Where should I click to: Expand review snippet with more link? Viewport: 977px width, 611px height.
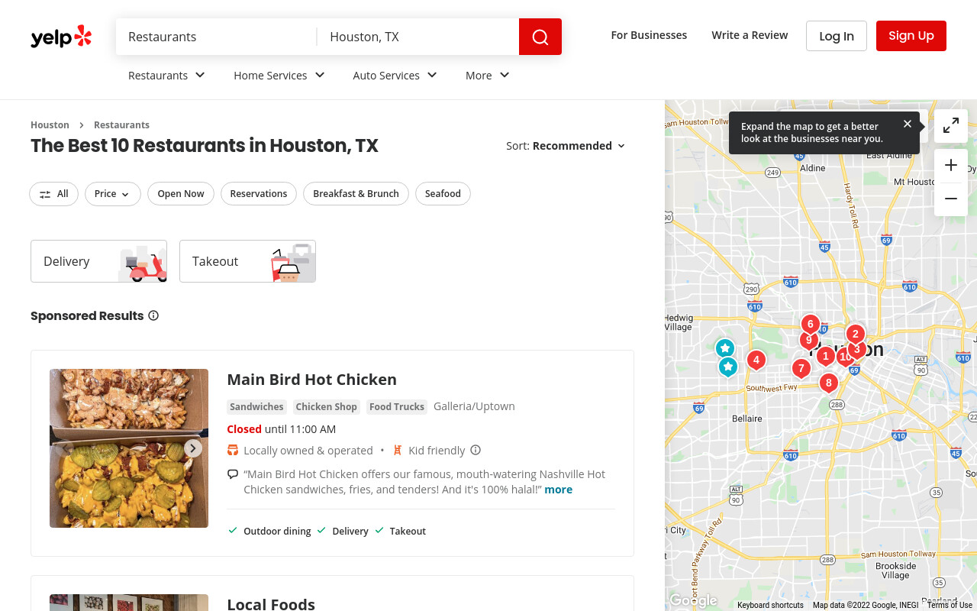pos(558,490)
